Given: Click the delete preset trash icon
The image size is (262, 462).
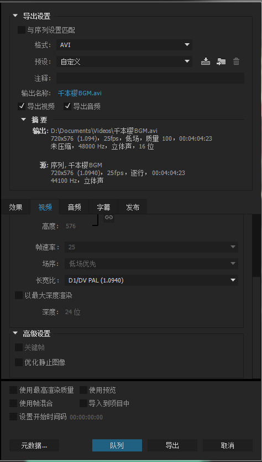Looking at the screenshot, I should 236,61.
